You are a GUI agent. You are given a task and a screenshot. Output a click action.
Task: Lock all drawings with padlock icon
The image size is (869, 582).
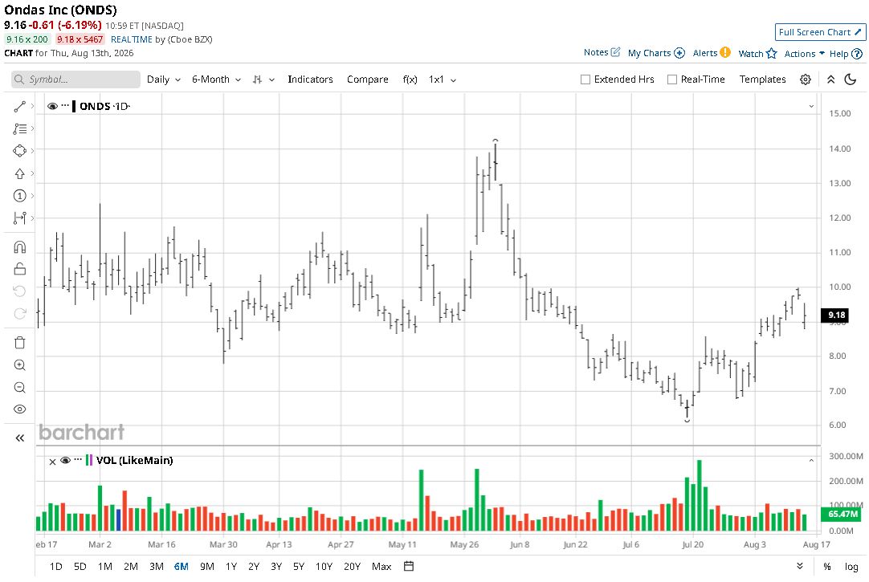[19, 269]
